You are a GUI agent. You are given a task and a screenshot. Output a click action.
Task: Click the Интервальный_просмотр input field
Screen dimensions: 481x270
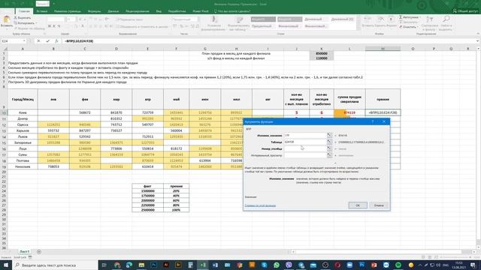point(305,155)
